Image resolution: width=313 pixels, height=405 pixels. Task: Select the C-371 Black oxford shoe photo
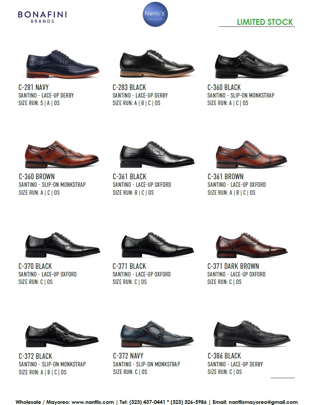coord(157,245)
